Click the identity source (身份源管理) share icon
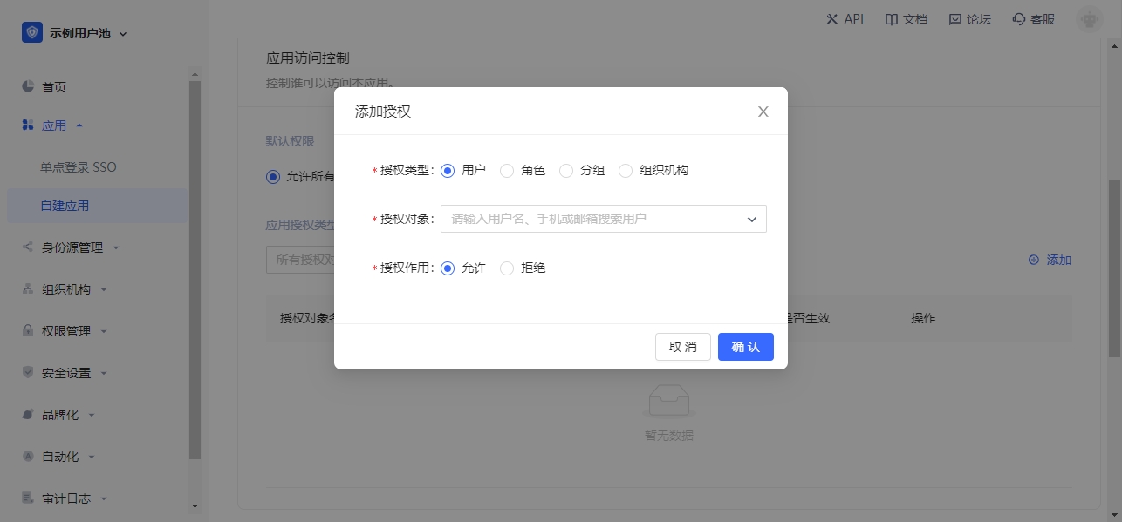 [x=28, y=247]
